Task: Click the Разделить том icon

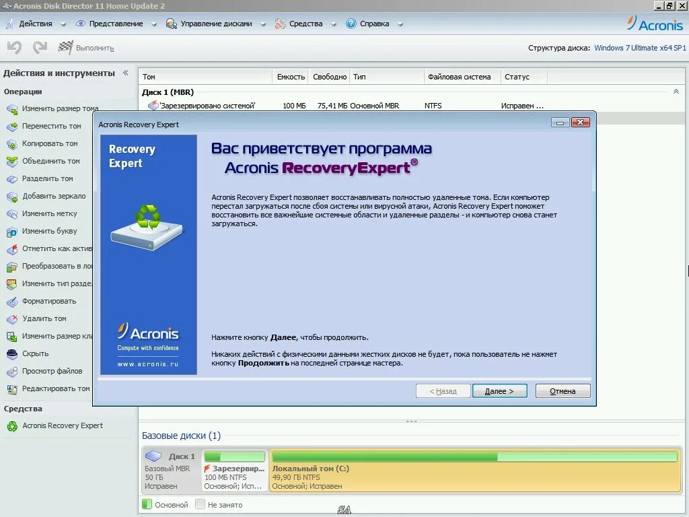Action: (12, 179)
